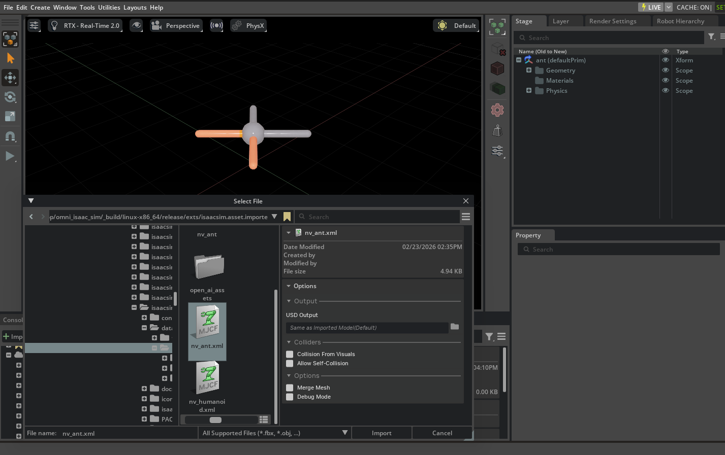Viewport: 725px width, 455px height.
Task: Open the viewport settings sliders icon
Action: pos(34,25)
